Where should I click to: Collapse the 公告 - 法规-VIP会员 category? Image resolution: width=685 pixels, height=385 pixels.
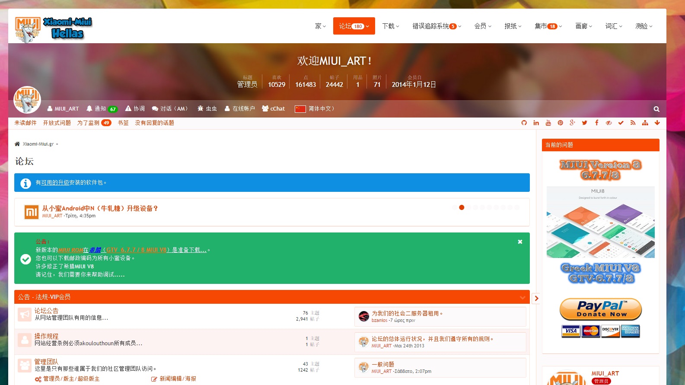click(523, 297)
